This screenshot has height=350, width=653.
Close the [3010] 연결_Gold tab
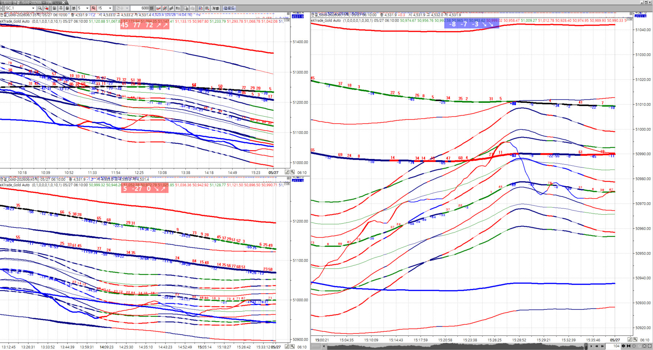tap(63, 3)
